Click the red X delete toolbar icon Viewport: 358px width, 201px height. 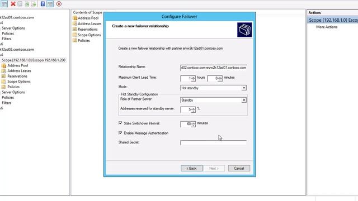pyautogui.click(x=13, y=4)
